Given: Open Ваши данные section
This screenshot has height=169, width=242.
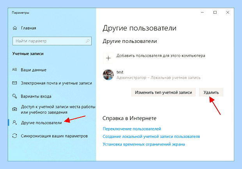Looking at the screenshot, I should 34,70.
